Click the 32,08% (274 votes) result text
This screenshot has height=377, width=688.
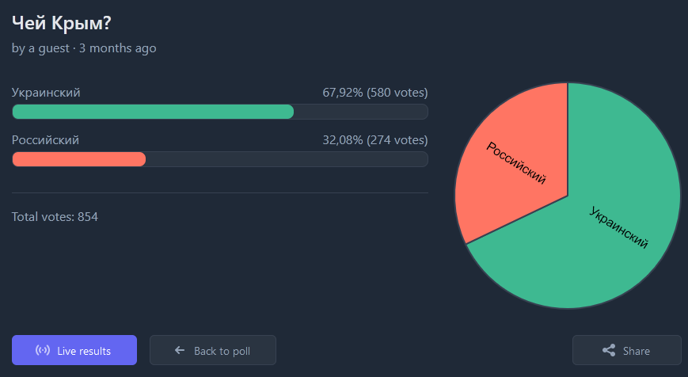point(374,140)
